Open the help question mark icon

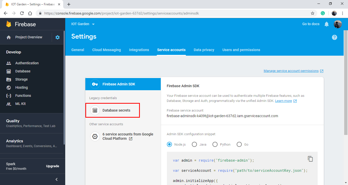point(334,37)
